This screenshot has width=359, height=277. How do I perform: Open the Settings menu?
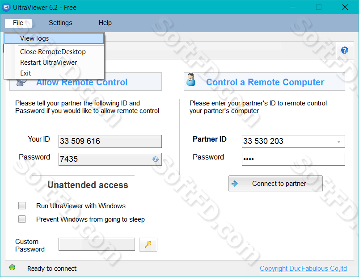click(60, 23)
